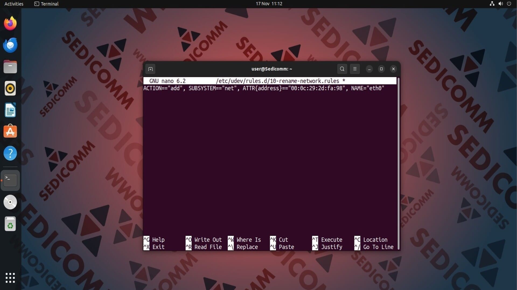Click the ^U Paste shortcut label
Screen dimensions: 517x290
[282, 247]
